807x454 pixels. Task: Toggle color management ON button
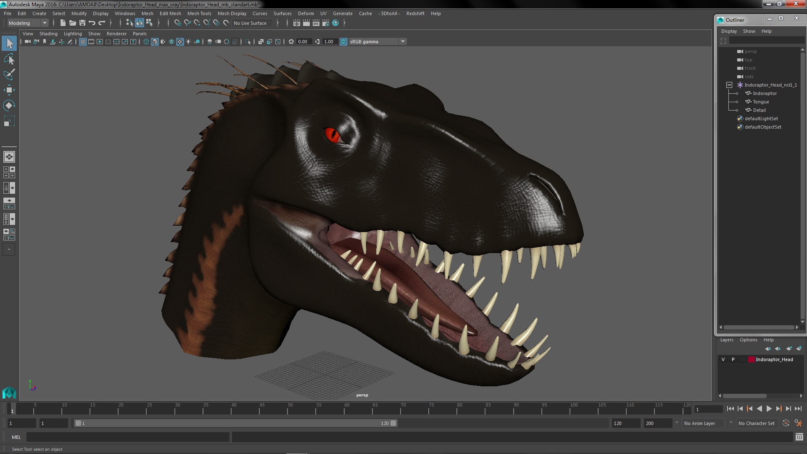pyautogui.click(x=343, y=42)
